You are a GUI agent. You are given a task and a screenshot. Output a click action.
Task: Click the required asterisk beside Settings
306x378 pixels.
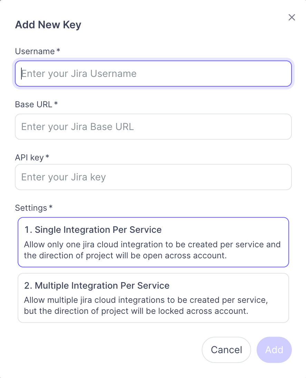[51, 207]
